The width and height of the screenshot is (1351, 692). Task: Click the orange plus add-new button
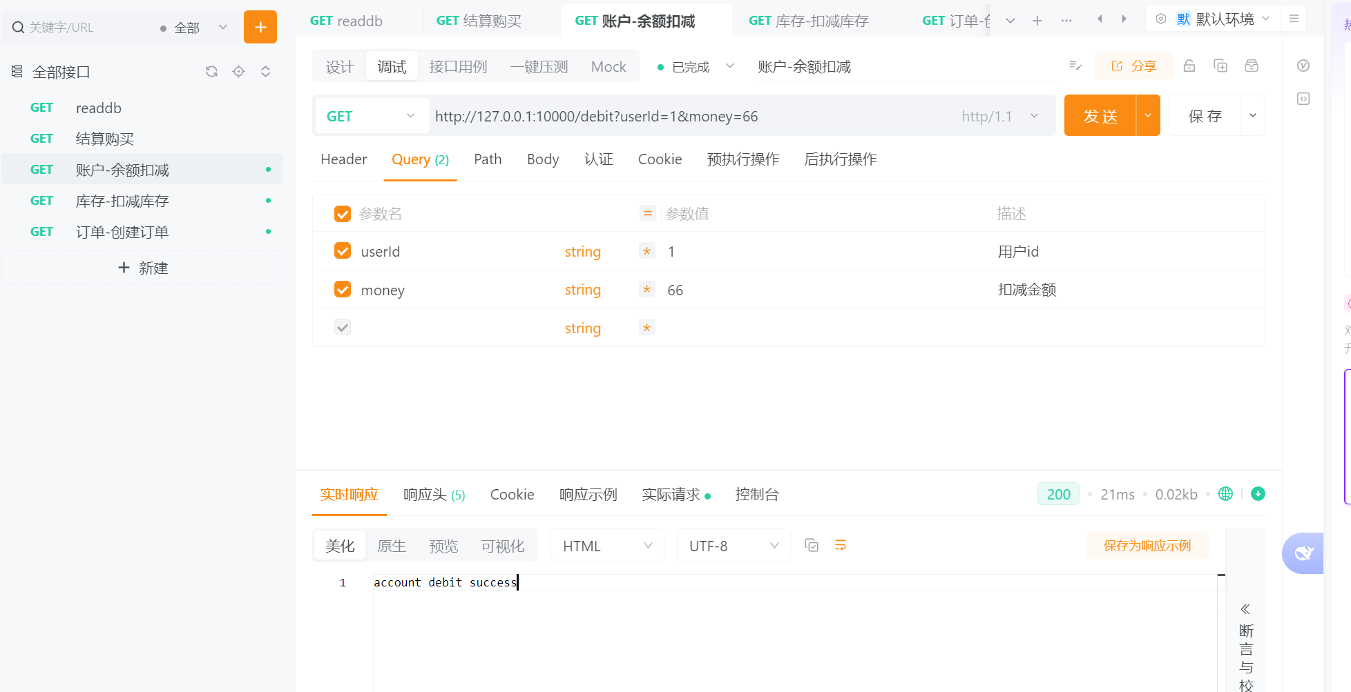pyautogui.click(x=260, y=27)
